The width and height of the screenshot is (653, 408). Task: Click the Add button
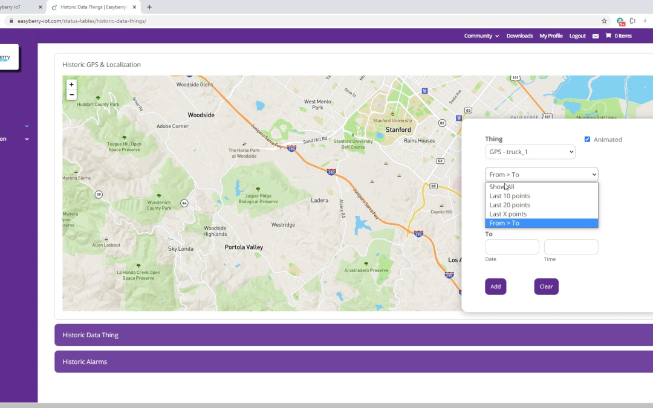tap(496, 287)
